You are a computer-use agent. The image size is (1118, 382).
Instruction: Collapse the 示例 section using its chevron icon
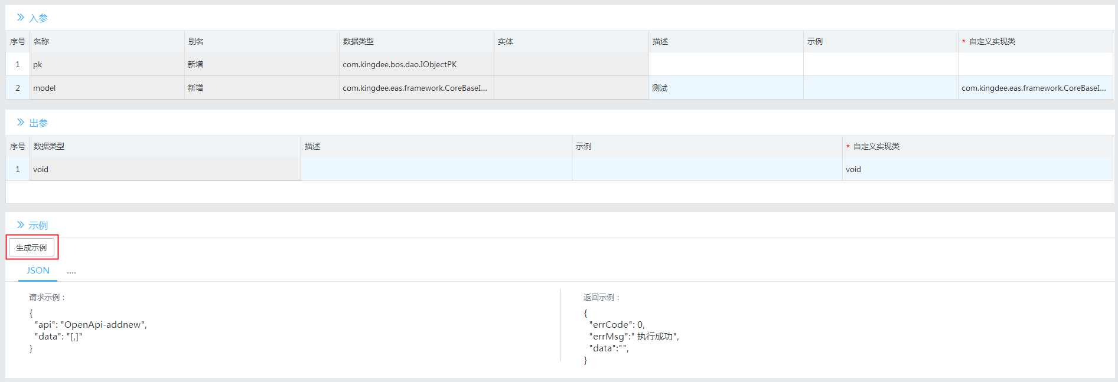click(x=21, y=225)
